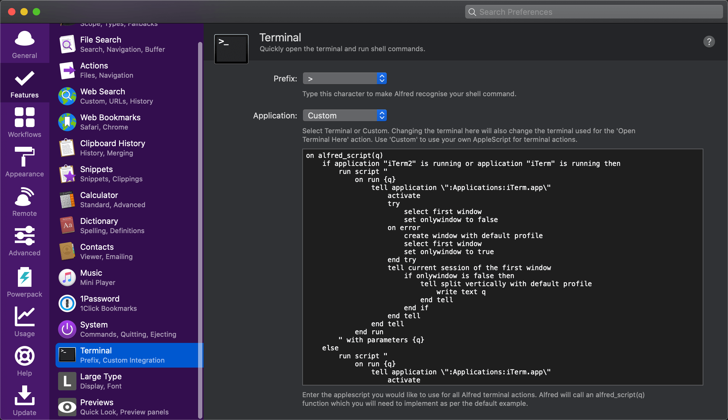Click the Music note icon
This screenshot has height=420, width=728.
pyautogui.click(x=67, y=278)
